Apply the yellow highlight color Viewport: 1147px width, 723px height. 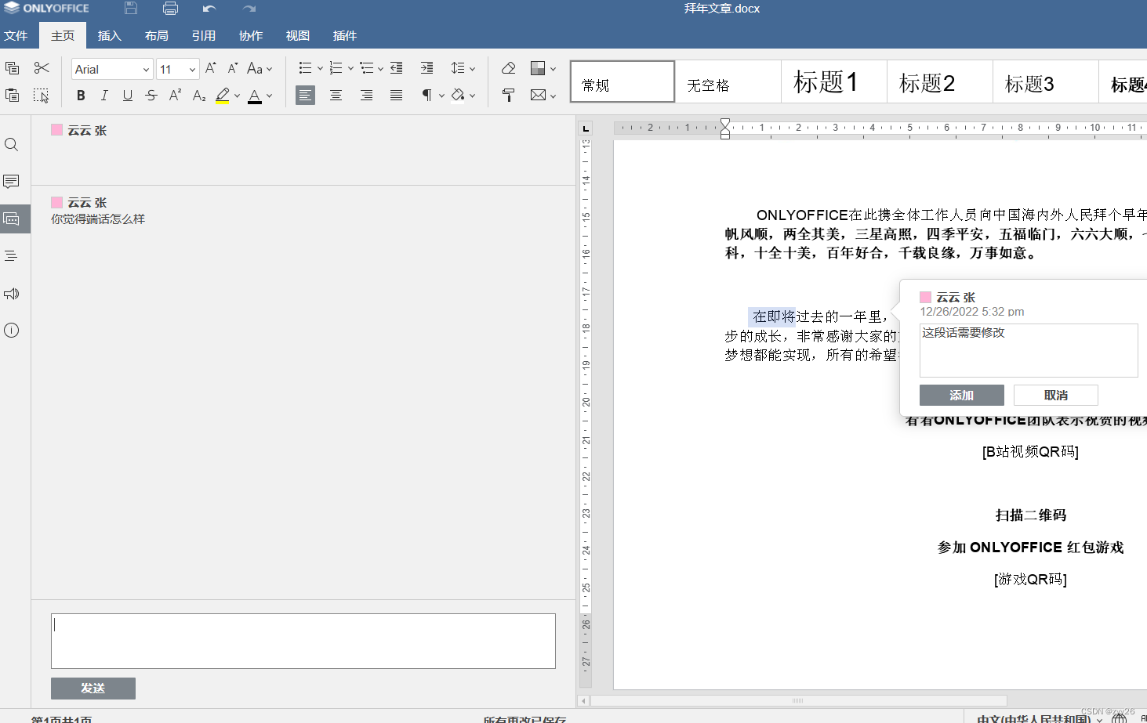point(223,95)
